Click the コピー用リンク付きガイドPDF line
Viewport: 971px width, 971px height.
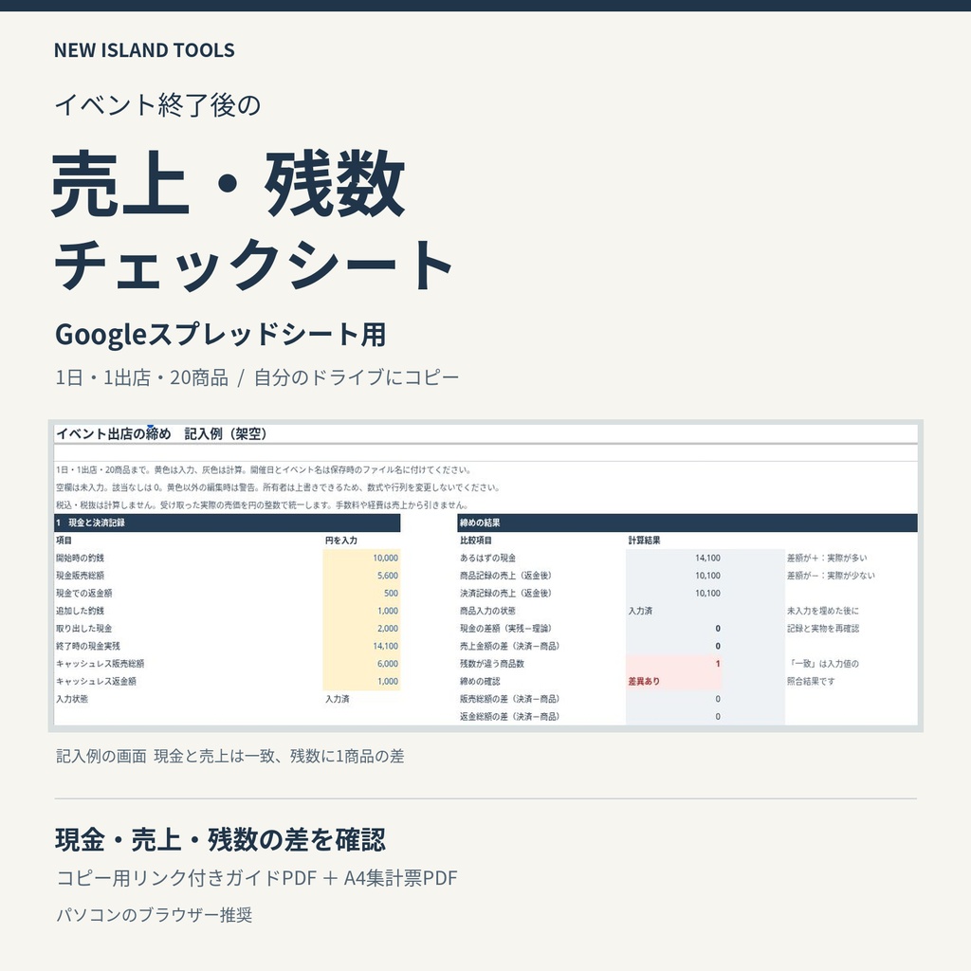(x=256, y=877)
